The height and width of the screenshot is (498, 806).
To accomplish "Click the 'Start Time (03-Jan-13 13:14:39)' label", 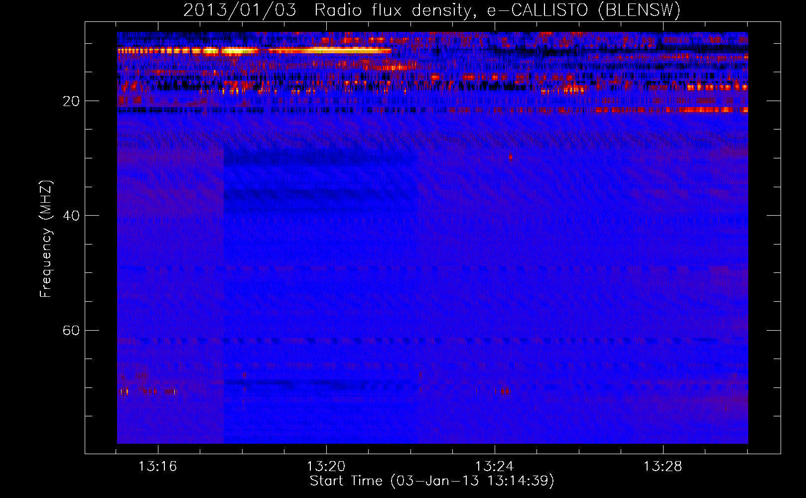I will (432, 481).
